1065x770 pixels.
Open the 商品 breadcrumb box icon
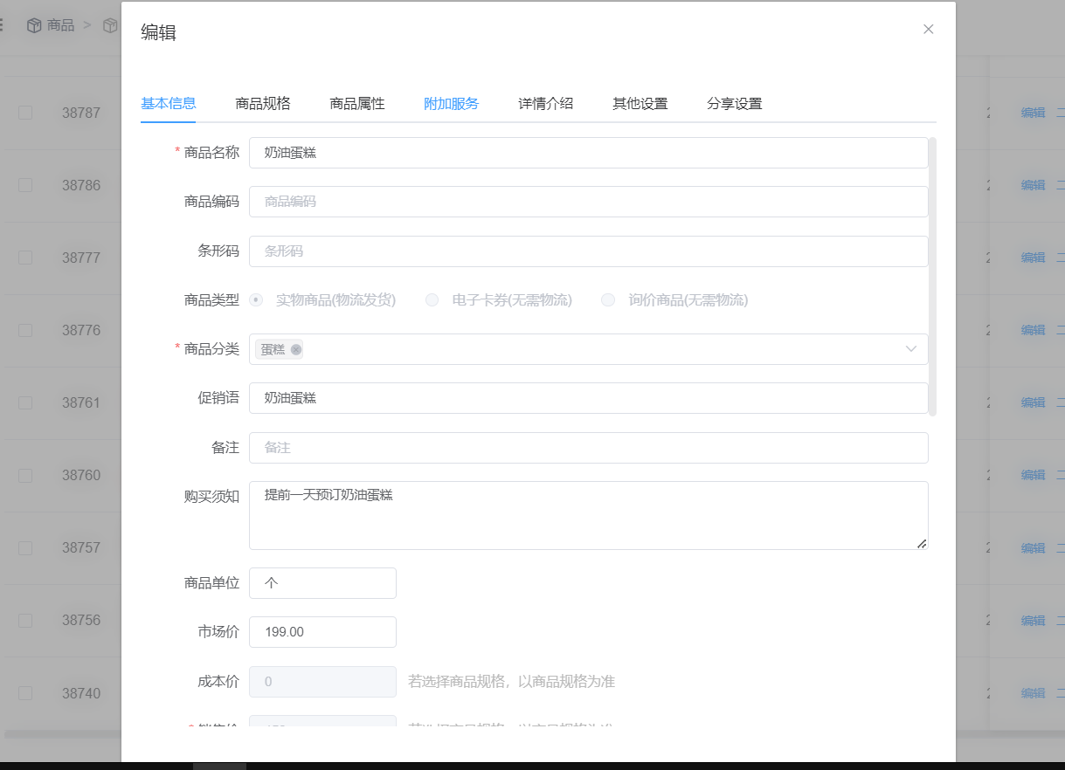point(34,25)
